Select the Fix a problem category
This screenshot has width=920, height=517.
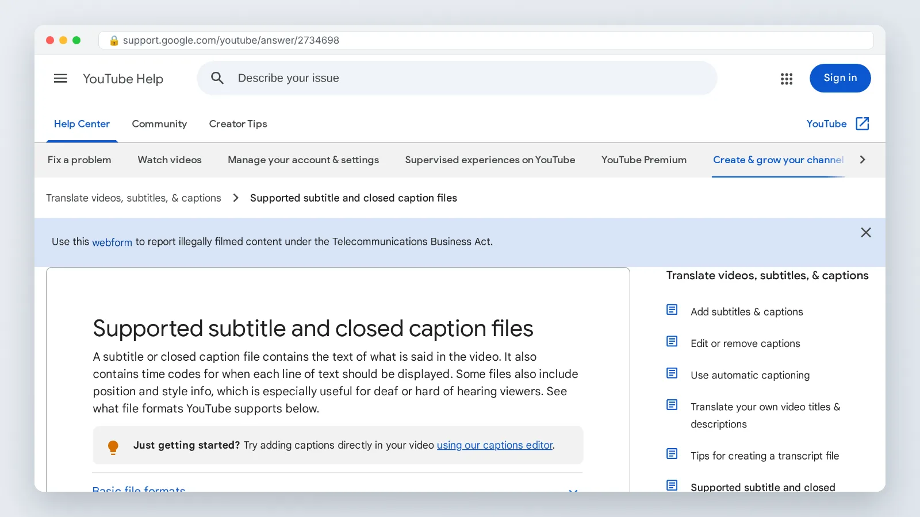pyautogui.click(x=79, y=160)
